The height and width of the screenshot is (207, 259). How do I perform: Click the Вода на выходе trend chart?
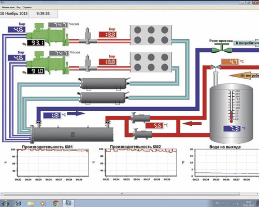coord(227,162)
